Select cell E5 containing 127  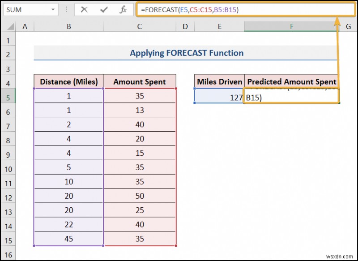pyautogui.click(x=219, y=98)
